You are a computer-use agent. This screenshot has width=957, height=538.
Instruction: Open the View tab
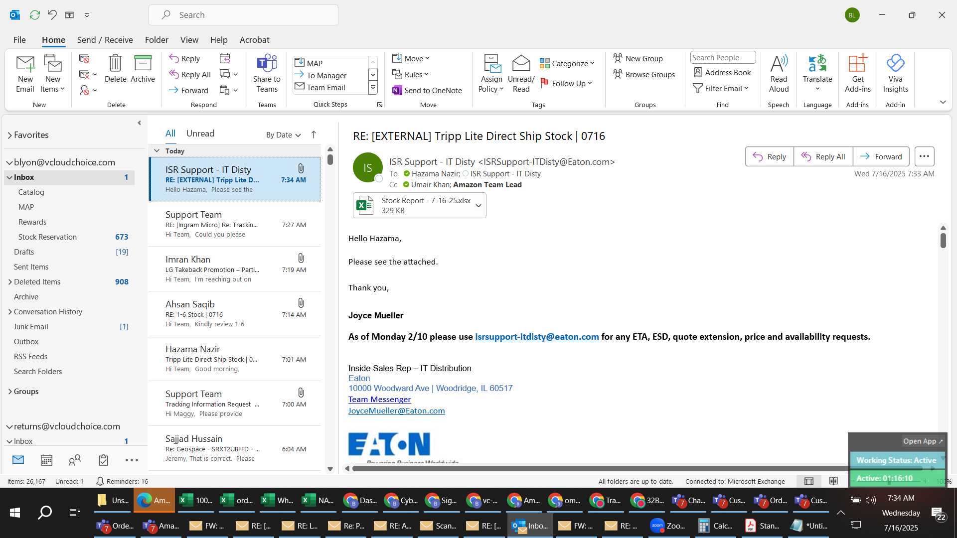tap(189, 40)
